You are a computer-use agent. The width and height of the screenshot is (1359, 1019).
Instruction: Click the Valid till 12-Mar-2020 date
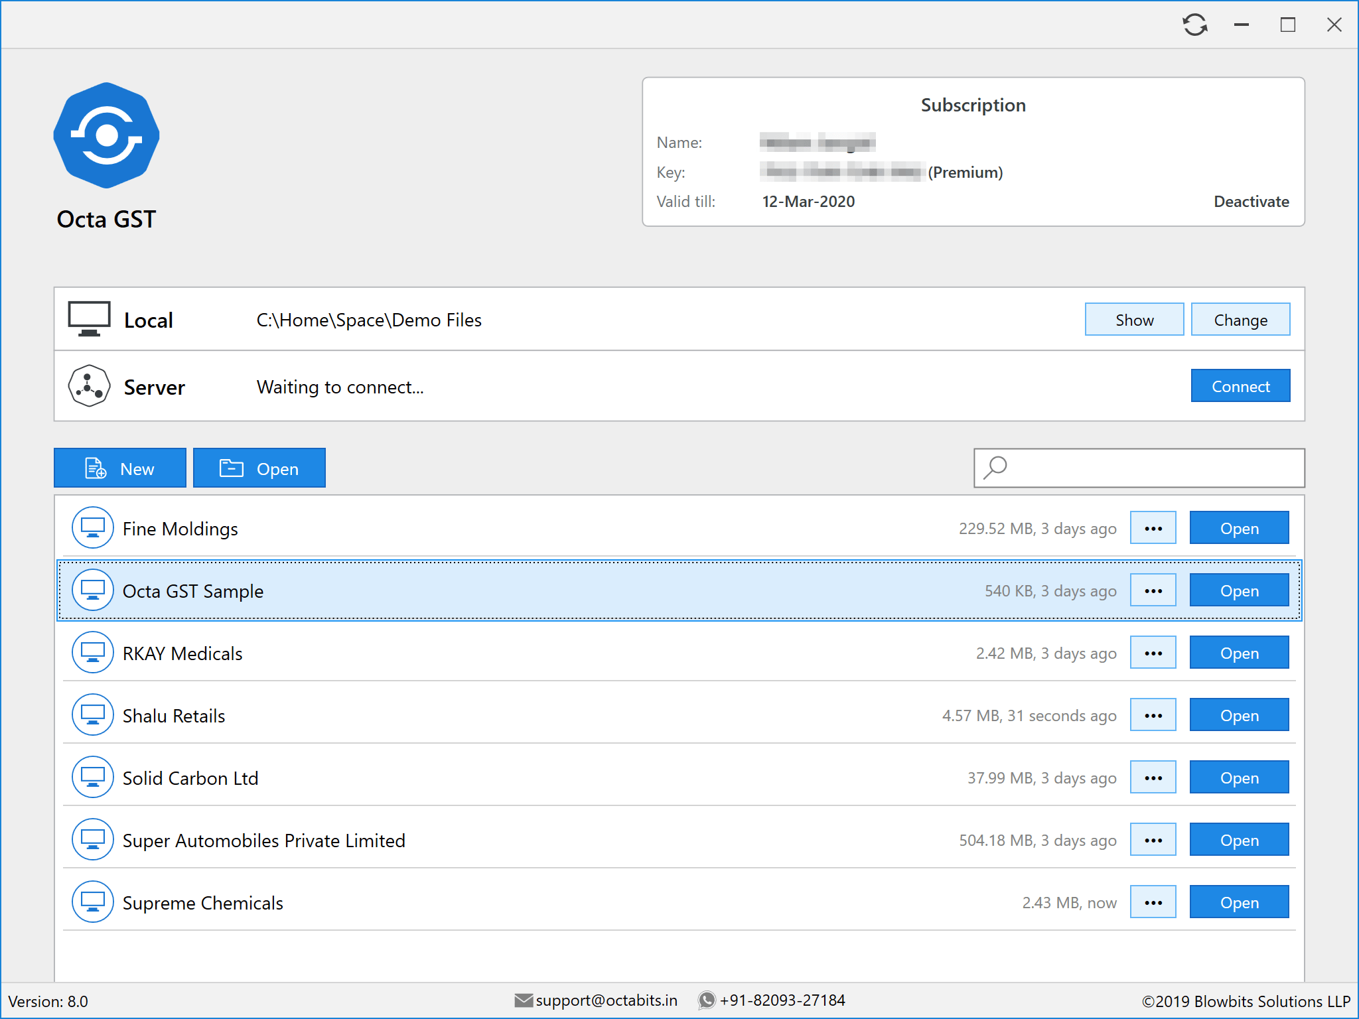coord(808,202)
